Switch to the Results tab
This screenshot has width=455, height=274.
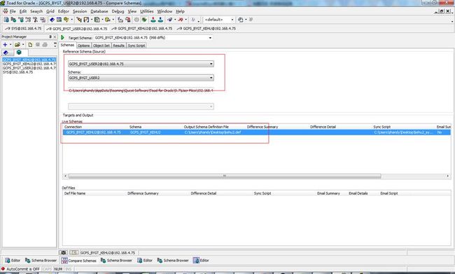[x=119, y=46]
